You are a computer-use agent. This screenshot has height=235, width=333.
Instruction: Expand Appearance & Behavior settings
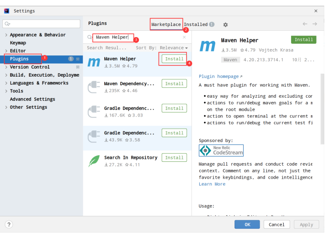6,35
